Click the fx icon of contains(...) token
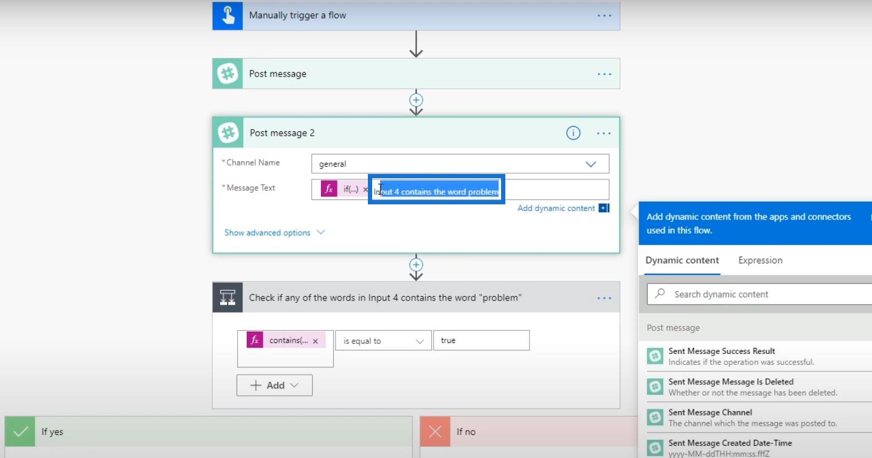The image size is (872, 458). tap(255, 341)
